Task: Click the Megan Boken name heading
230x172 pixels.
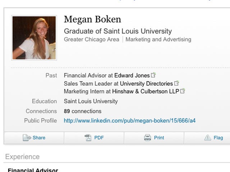Action: tap(92, 19)
